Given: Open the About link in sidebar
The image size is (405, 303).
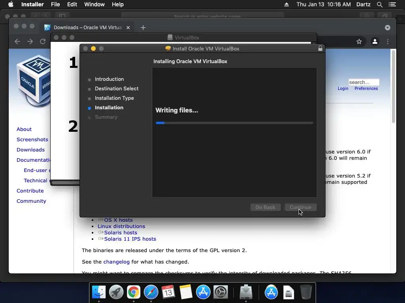Looking at the screenshot, I should click(x=24, y=129).
